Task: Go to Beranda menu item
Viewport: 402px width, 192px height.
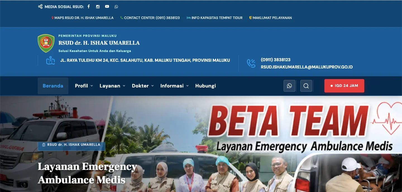Action: (53, 86)
